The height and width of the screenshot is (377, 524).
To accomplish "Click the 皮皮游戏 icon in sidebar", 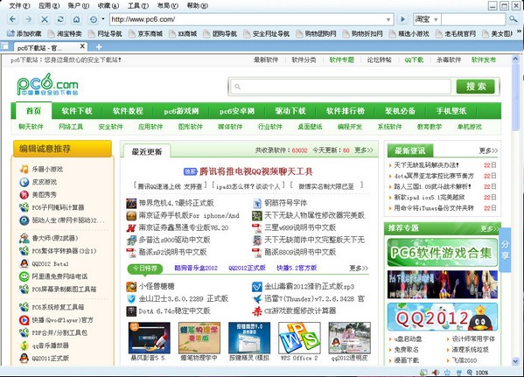I will (24, 182).
